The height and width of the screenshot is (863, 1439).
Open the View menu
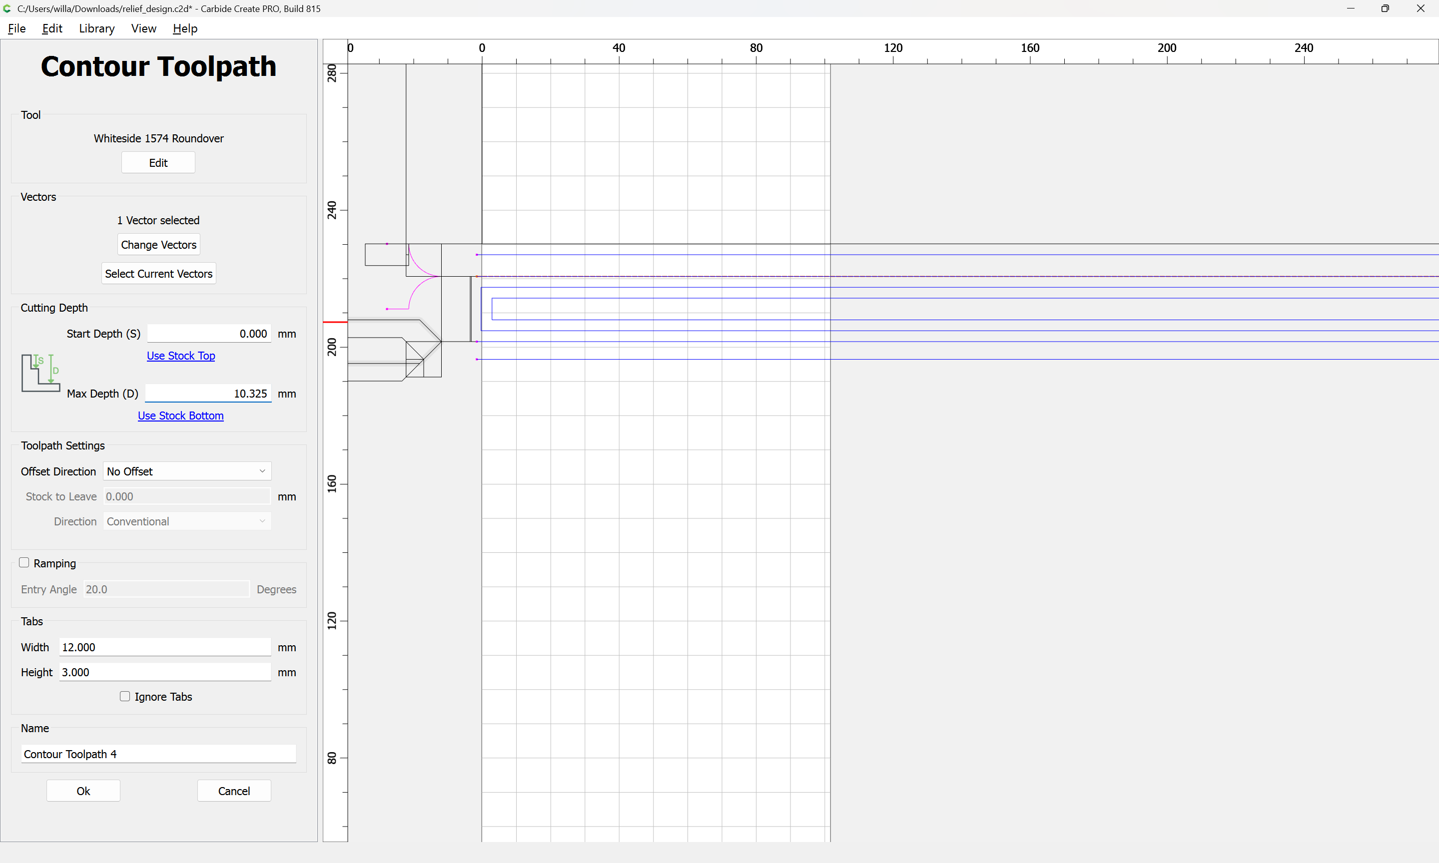tap(144, 28)
